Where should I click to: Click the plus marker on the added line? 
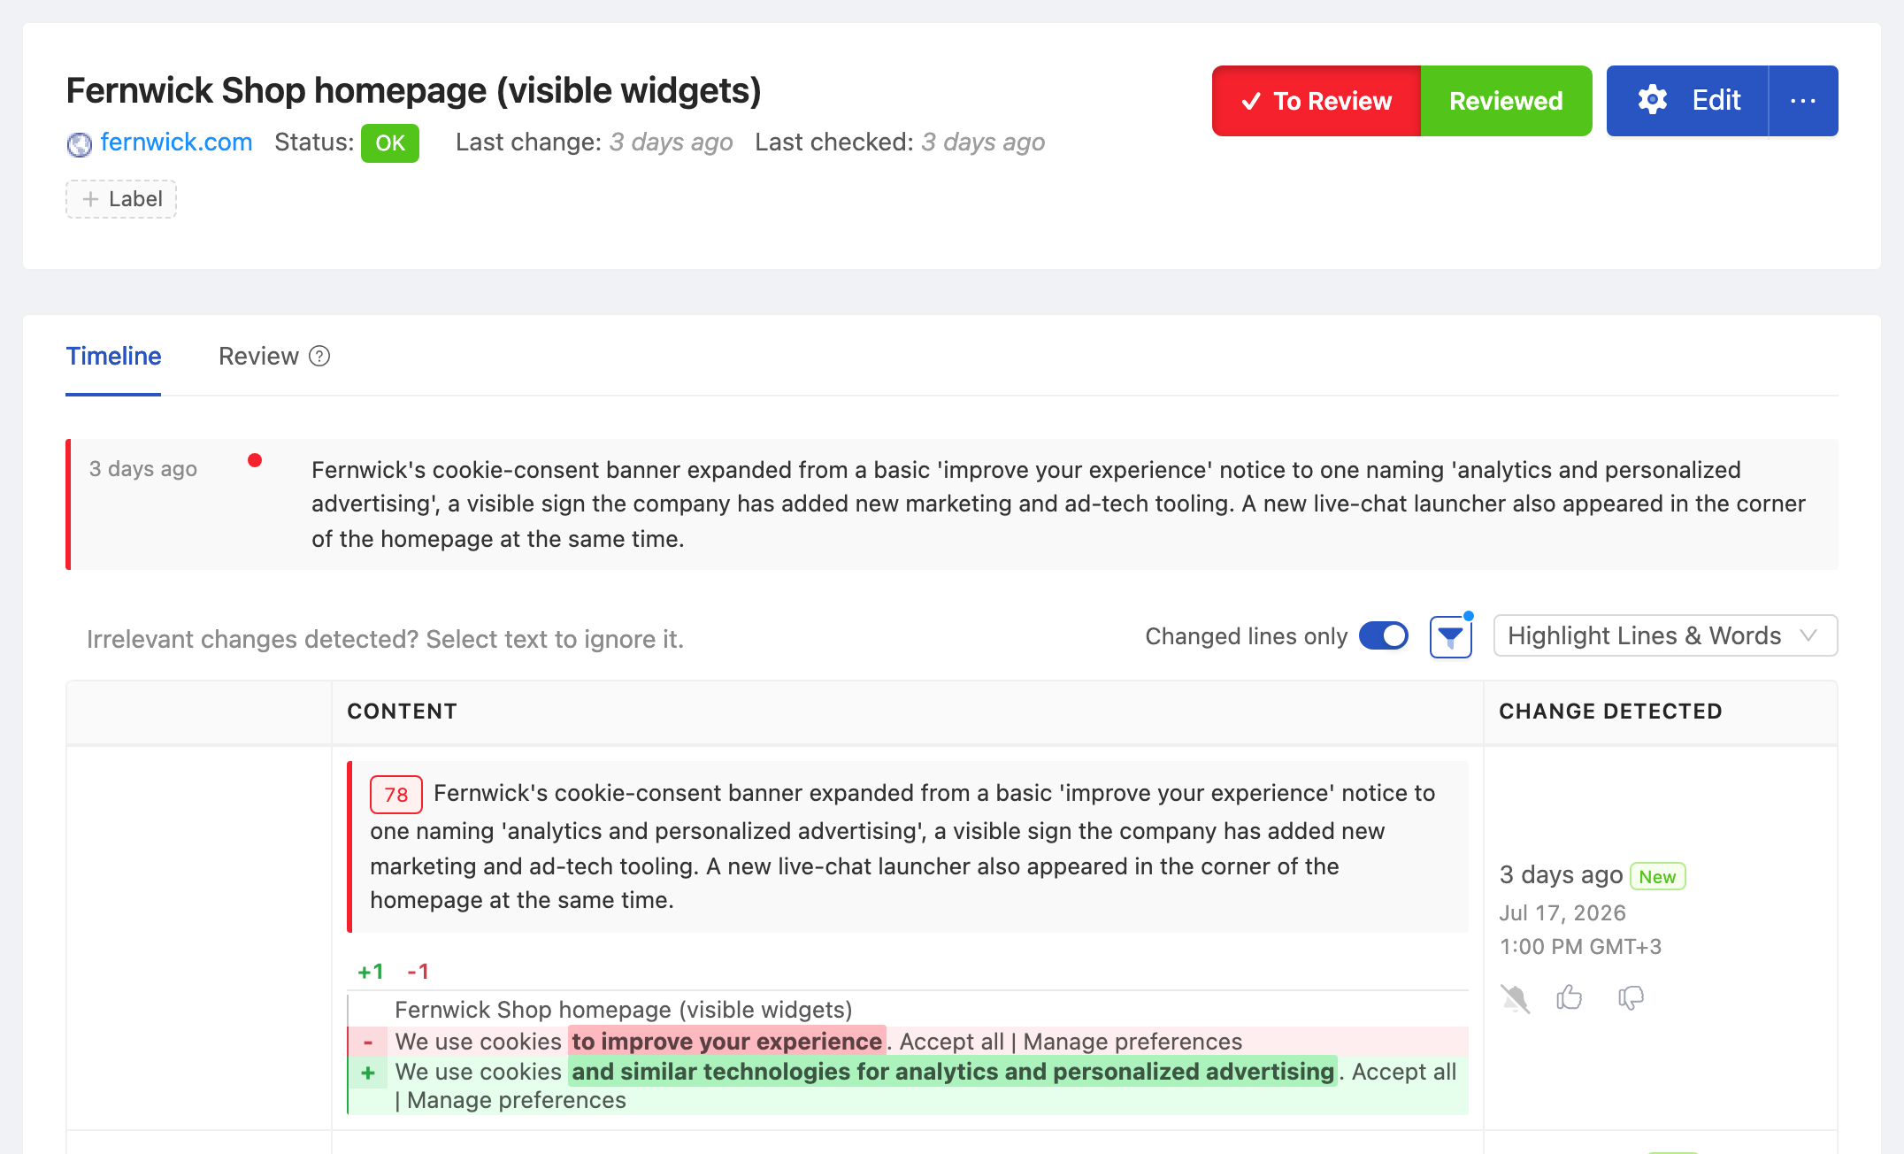pyautogui.click(x=368, y=1073)
